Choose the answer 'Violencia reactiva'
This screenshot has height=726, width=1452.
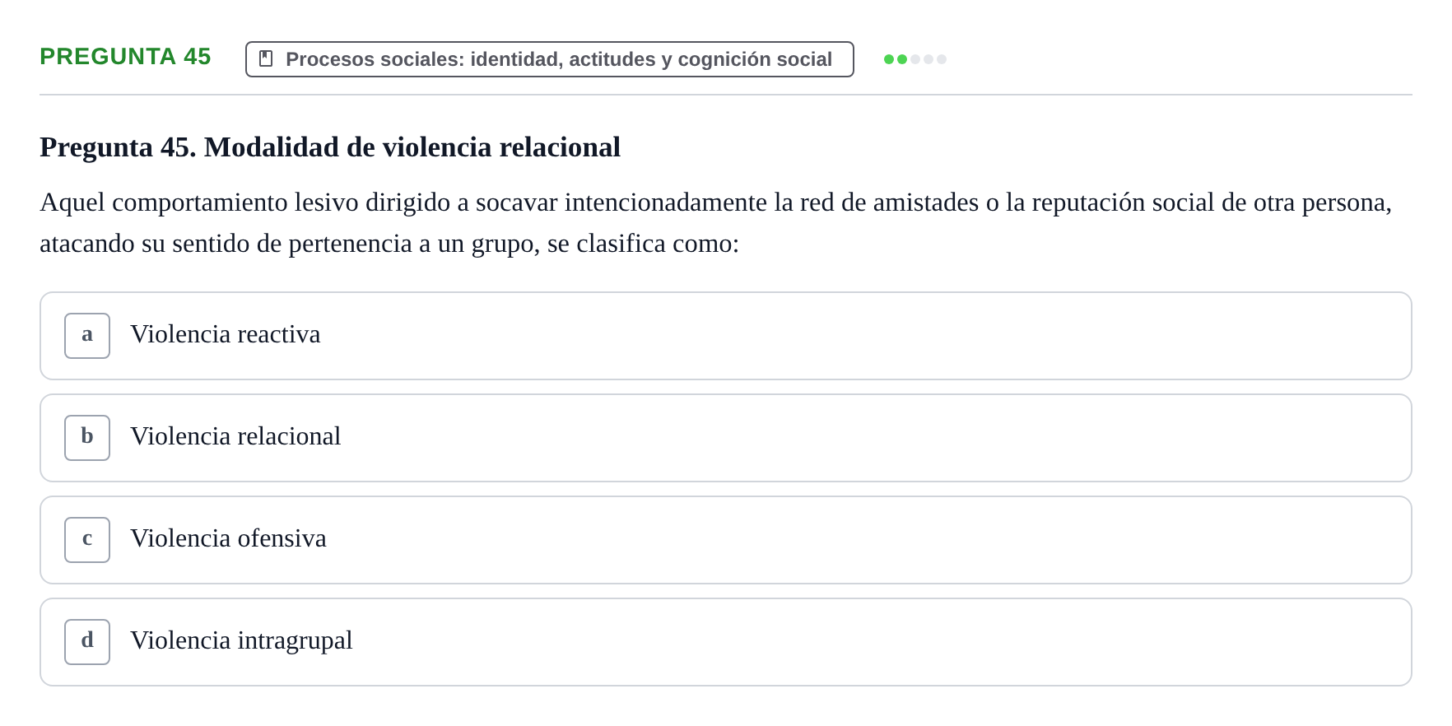[x=726, y=336]
